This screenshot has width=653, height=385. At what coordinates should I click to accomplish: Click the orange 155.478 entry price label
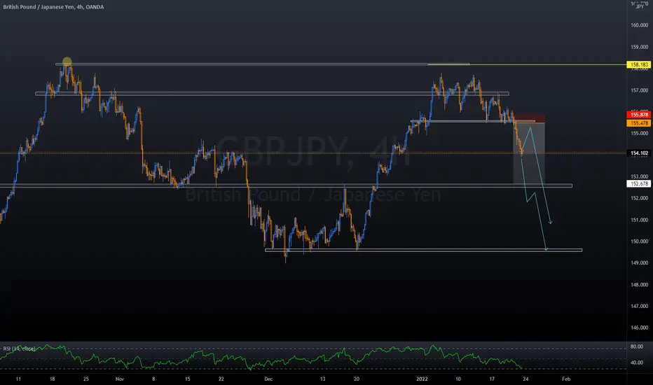[x=639, y=123]
